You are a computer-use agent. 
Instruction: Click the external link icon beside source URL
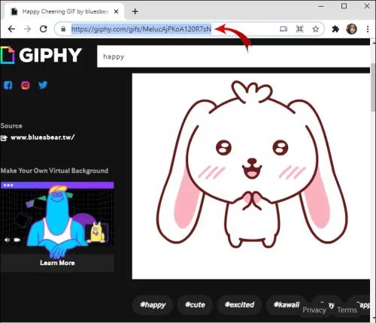[4, 137]
